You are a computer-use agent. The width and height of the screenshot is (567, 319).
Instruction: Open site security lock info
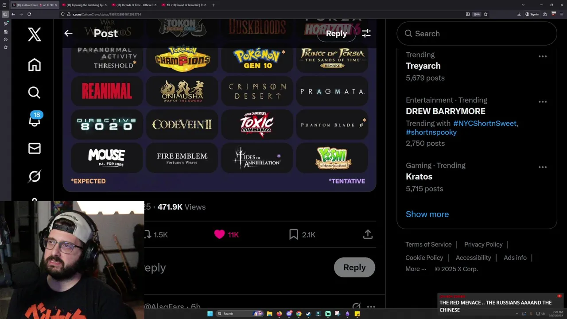click(68, 14)
